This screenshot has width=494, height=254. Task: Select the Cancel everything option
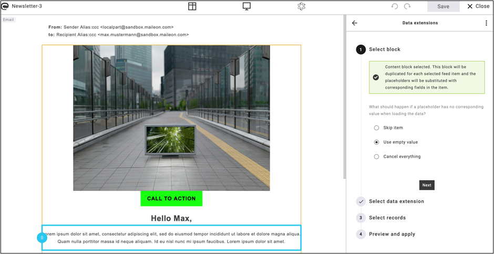tap(376, 157)
